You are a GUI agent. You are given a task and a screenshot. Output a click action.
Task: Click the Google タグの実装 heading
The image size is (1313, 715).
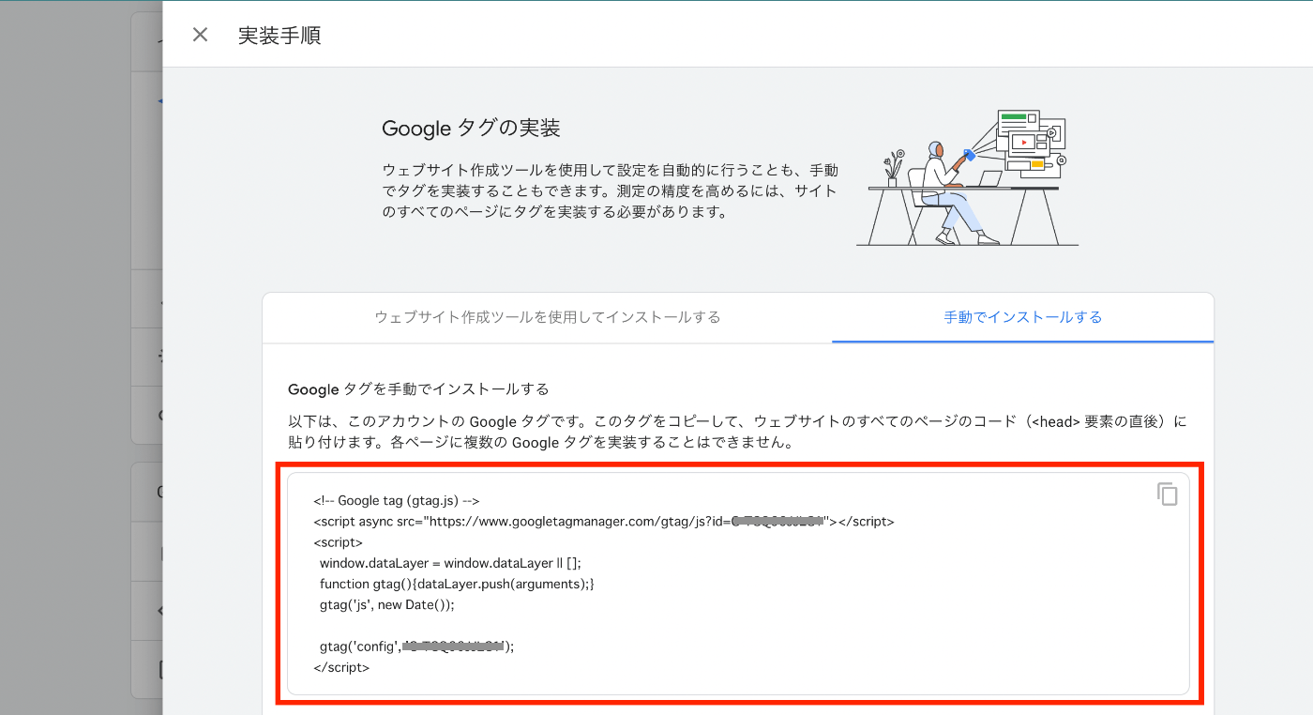click(x=471, y=128)
